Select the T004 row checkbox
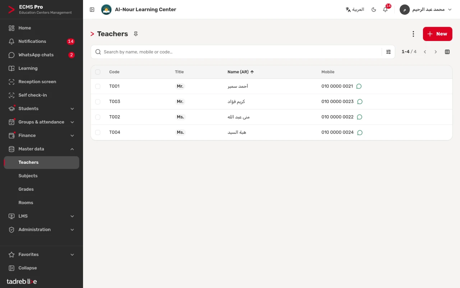 (98, 132)
